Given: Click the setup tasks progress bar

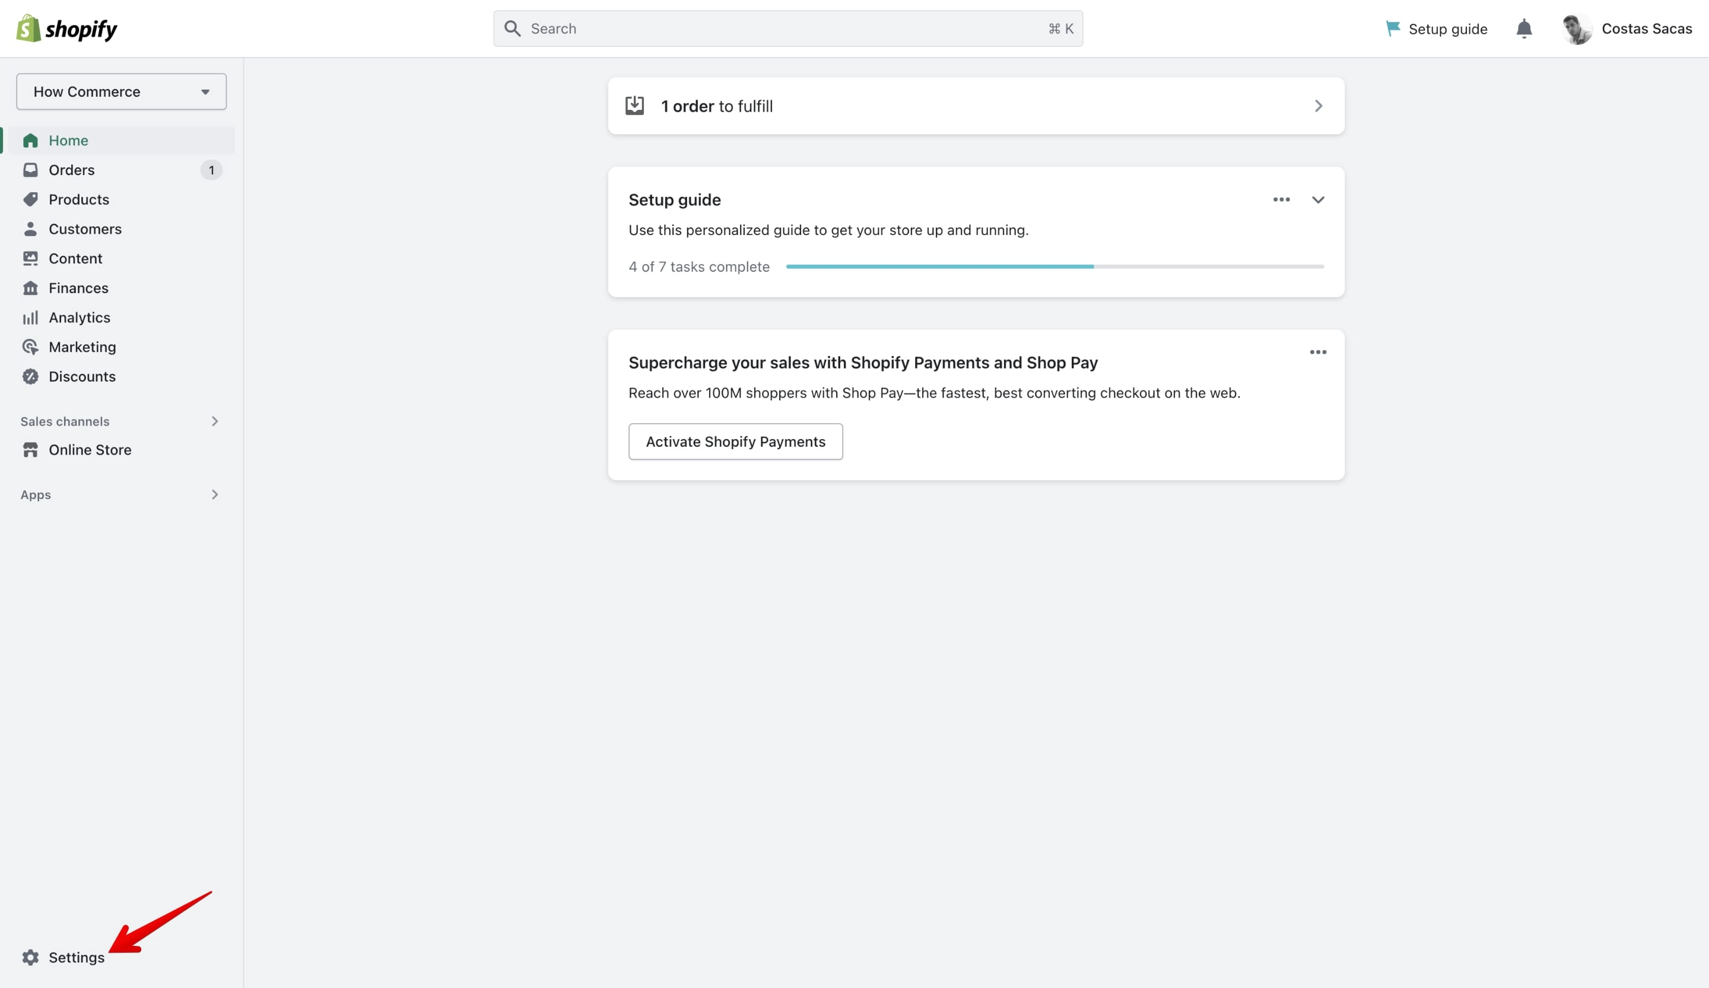Looking at the screenshot, I should [x=1054, y=266].
